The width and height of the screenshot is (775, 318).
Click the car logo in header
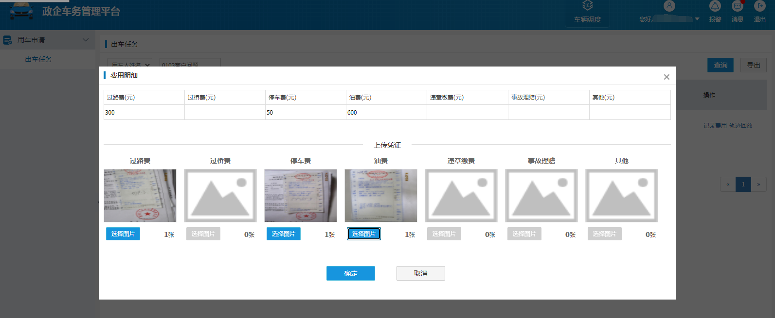point(22,11)
